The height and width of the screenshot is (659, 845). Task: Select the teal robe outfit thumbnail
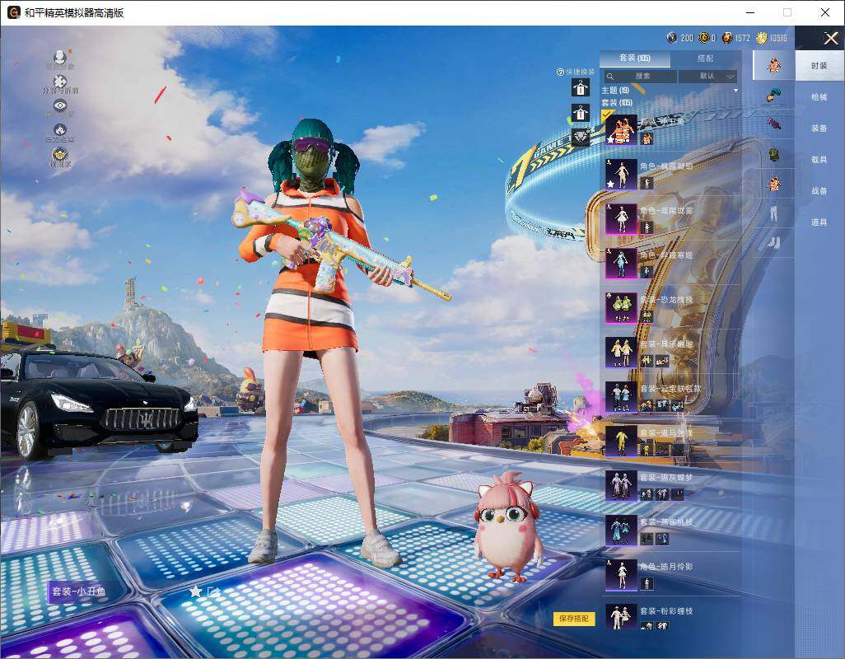(621, 530)
